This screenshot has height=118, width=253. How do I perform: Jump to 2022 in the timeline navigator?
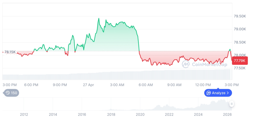tap(169, 114)
